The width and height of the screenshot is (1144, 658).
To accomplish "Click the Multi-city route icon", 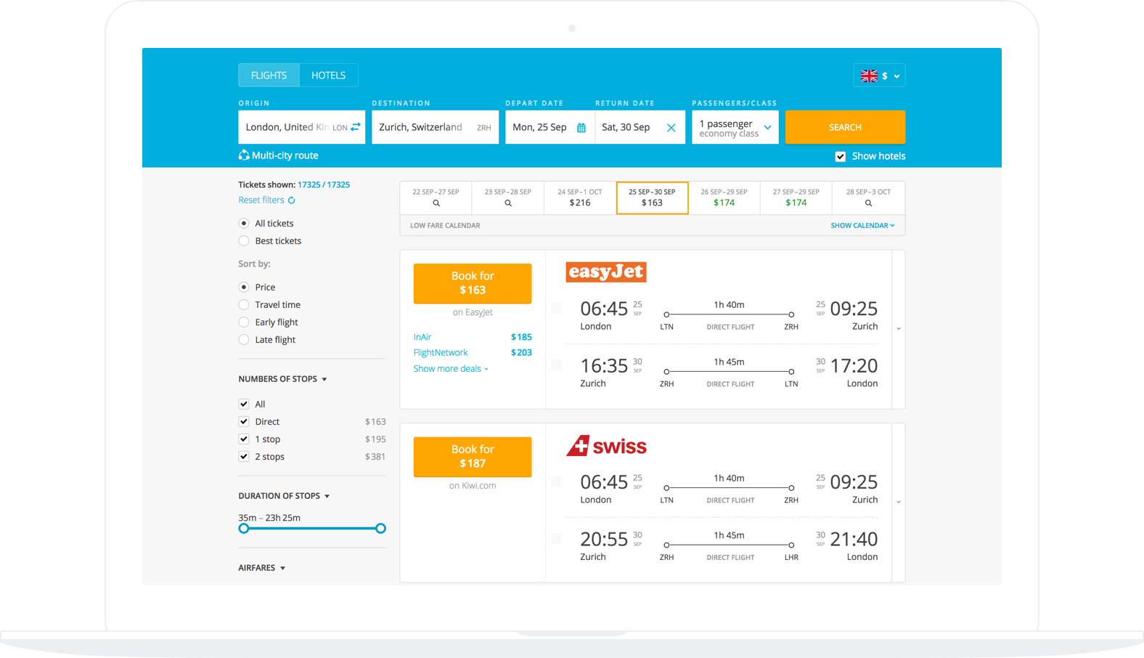I will pos(244,155).
